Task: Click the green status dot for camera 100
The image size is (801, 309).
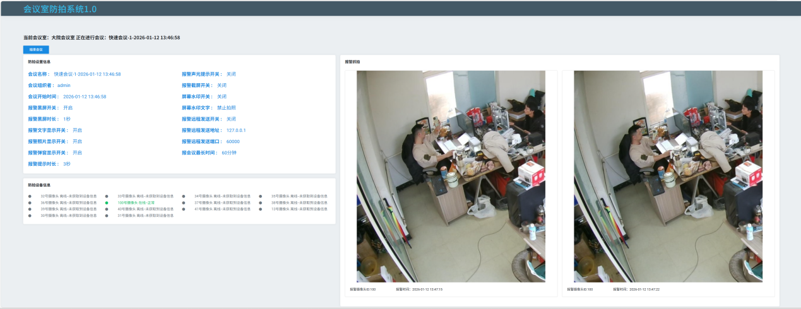Action: [x=107, y=202]
